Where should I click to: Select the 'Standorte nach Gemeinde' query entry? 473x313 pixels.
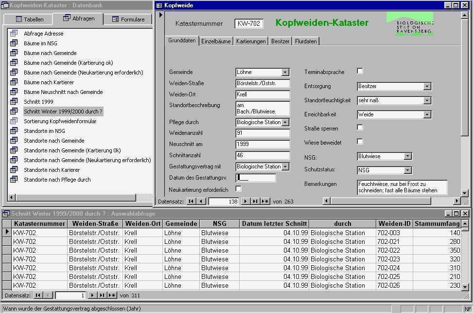[54, 141]
